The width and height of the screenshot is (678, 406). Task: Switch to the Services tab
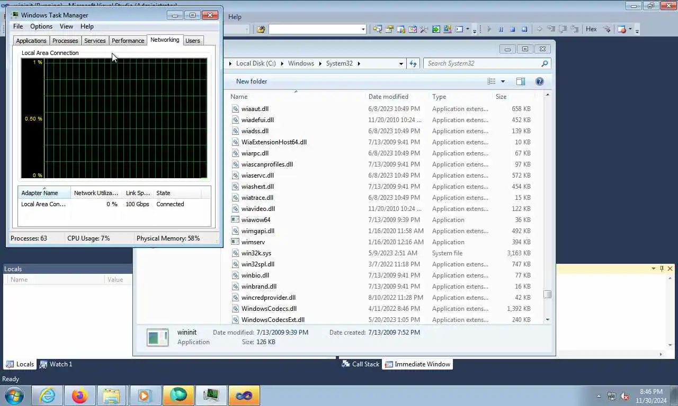click(95, 41)
